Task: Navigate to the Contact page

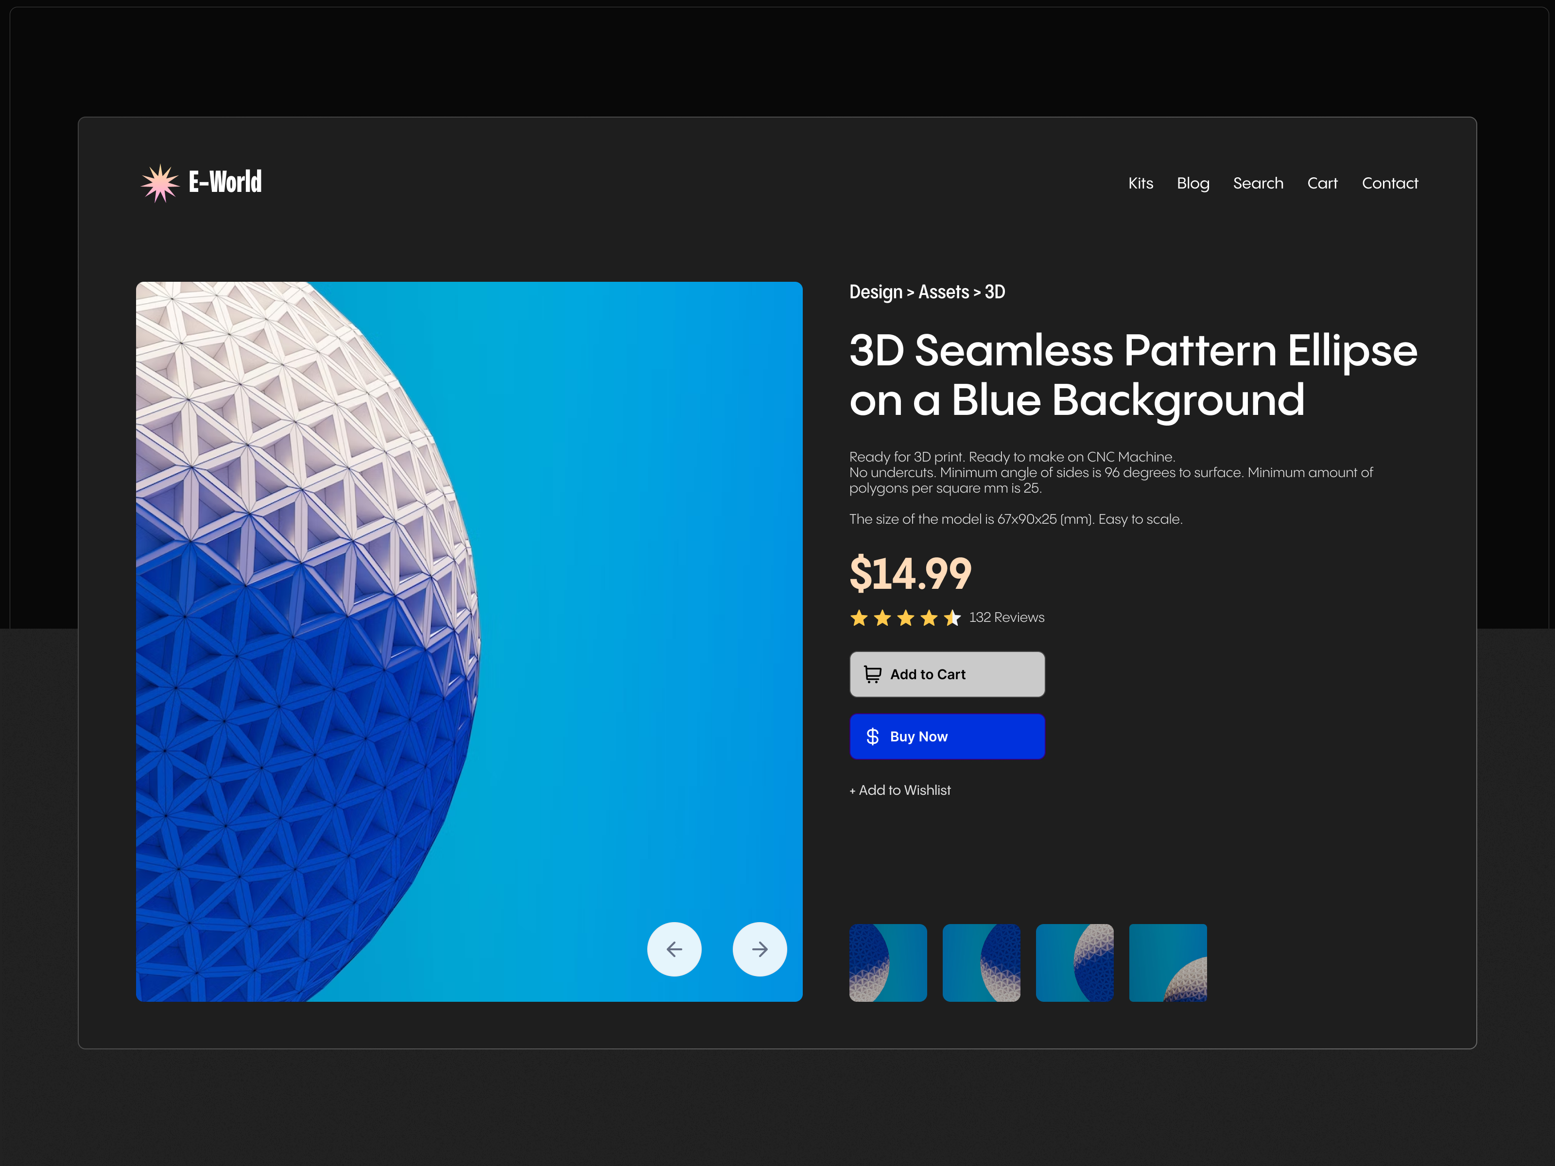Action: [x=1390, y=184]
